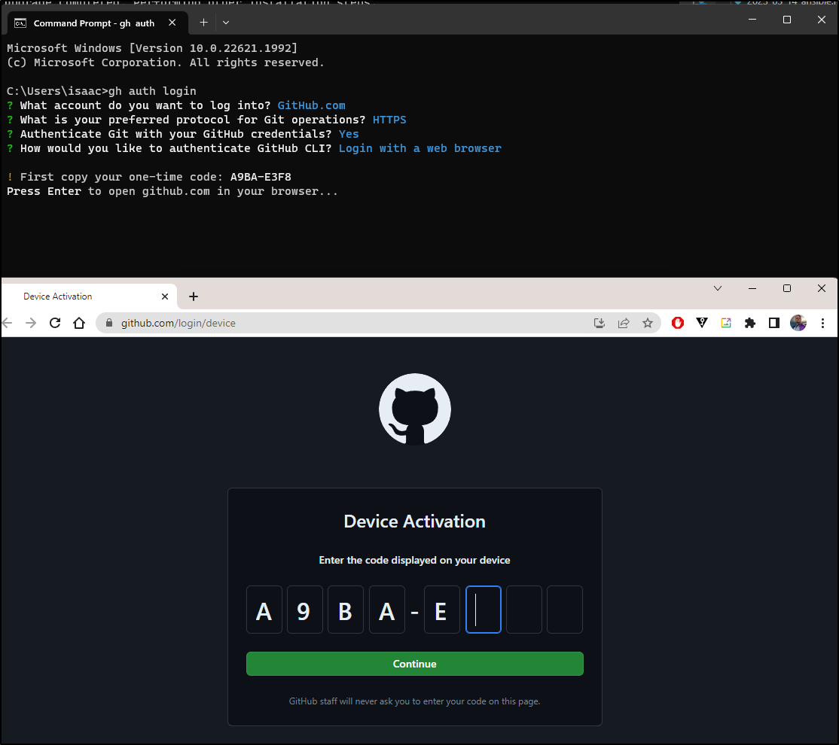Open the browser three-dot menu

tap(822, 323)
